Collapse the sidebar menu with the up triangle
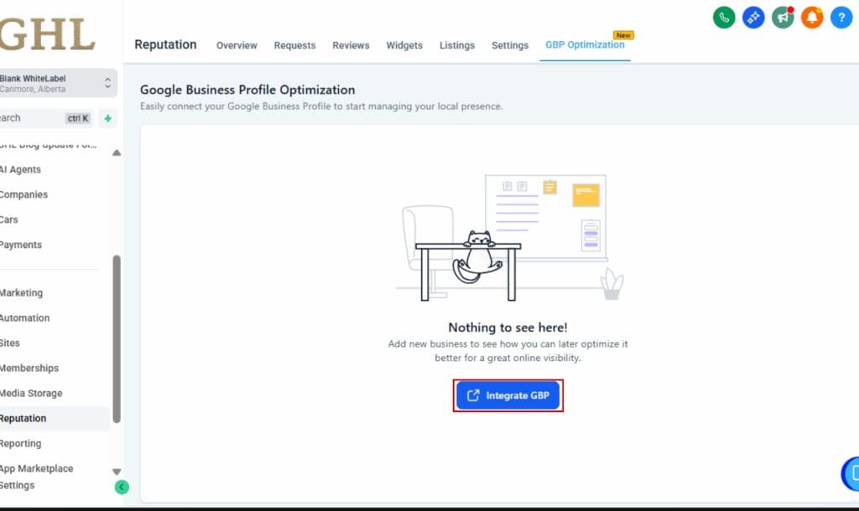This screenshot has width=859, height=511. tap(117, 152)
